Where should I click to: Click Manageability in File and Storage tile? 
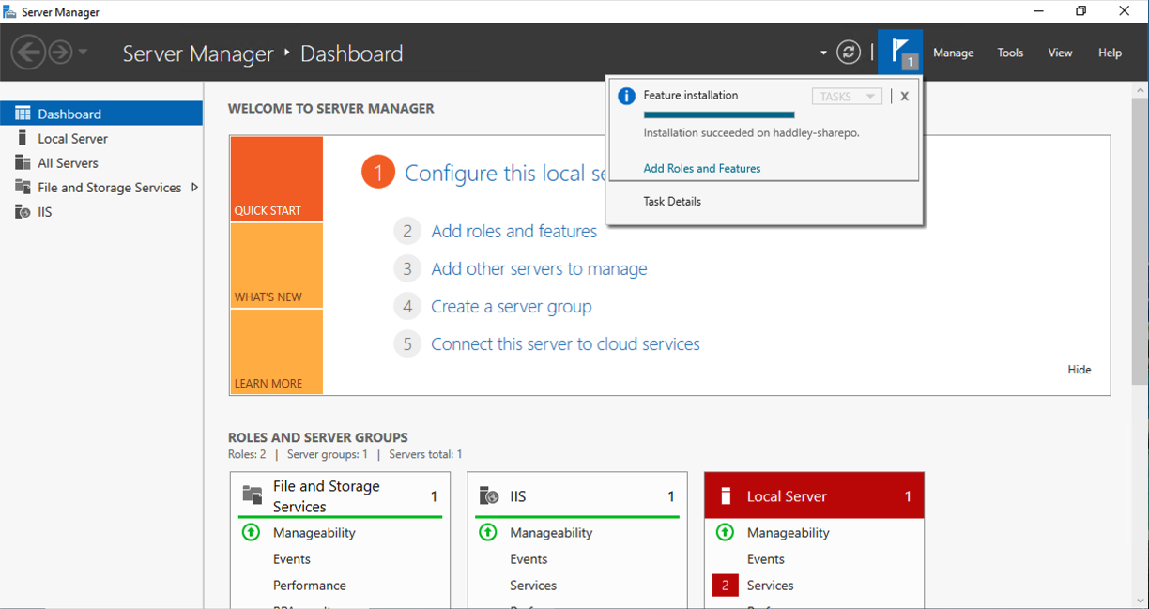(314, 532)
